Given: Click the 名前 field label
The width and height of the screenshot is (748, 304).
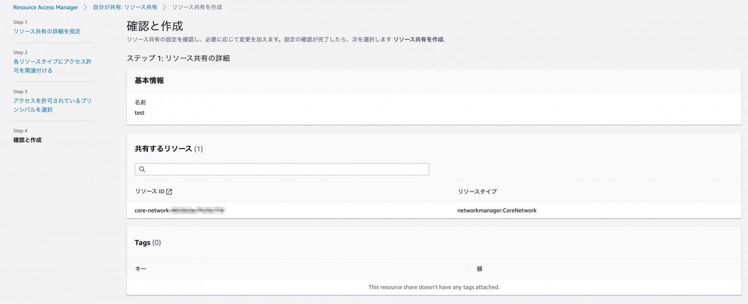Looking at the screenshot, I should click(x=140, y=102).
